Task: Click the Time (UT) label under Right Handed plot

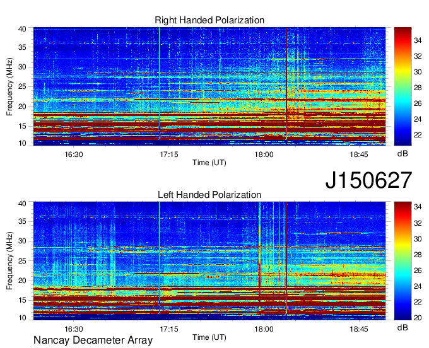Action: 209,163
